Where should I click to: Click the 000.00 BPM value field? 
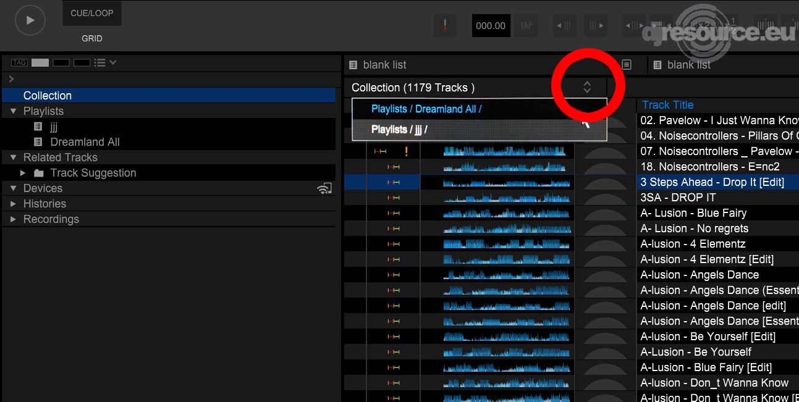tap(491, 25)
